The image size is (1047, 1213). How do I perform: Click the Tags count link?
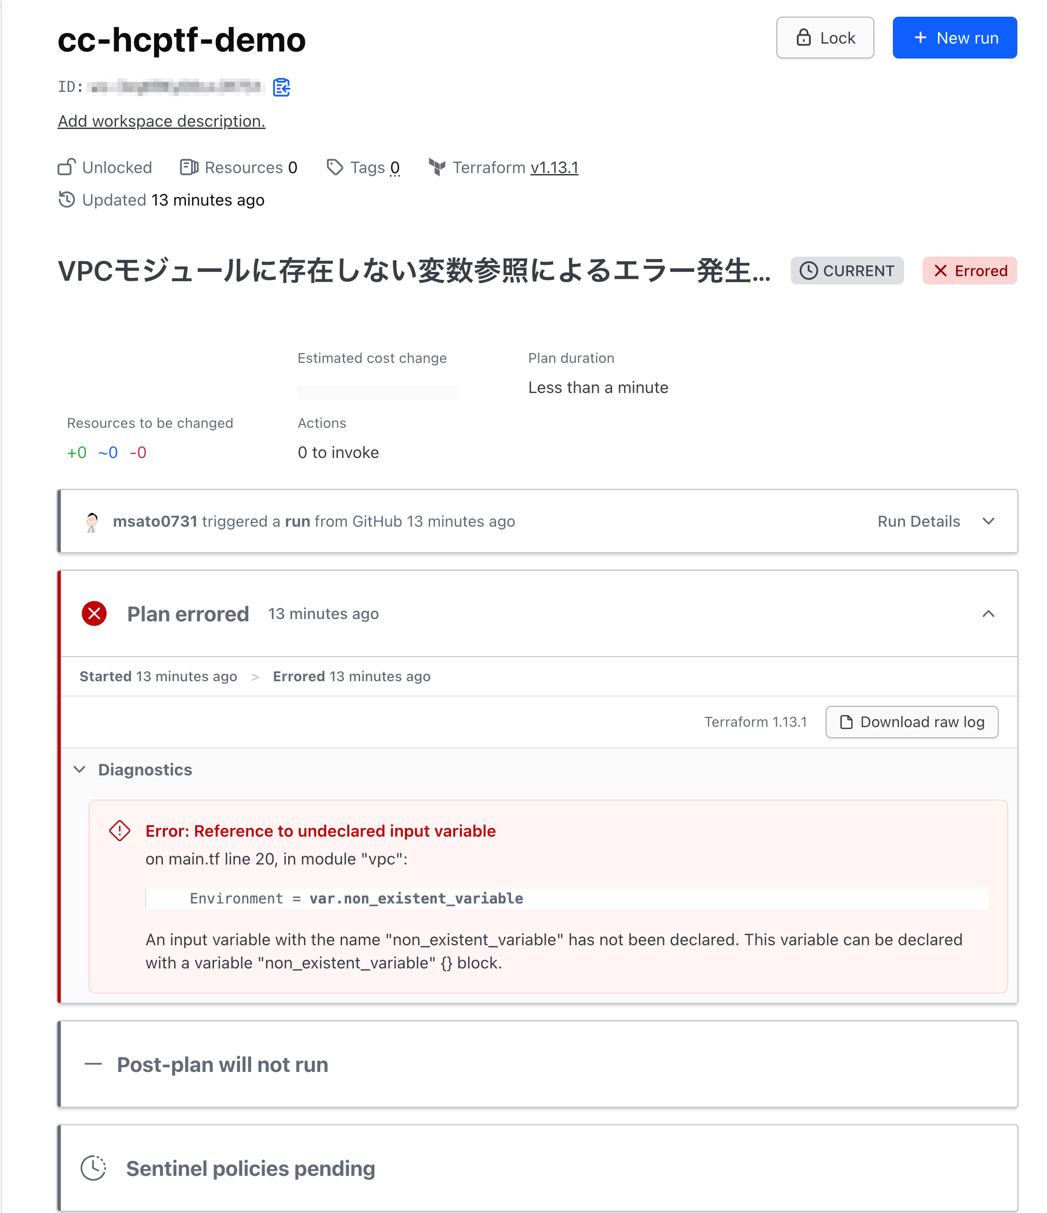coord(394,168)
